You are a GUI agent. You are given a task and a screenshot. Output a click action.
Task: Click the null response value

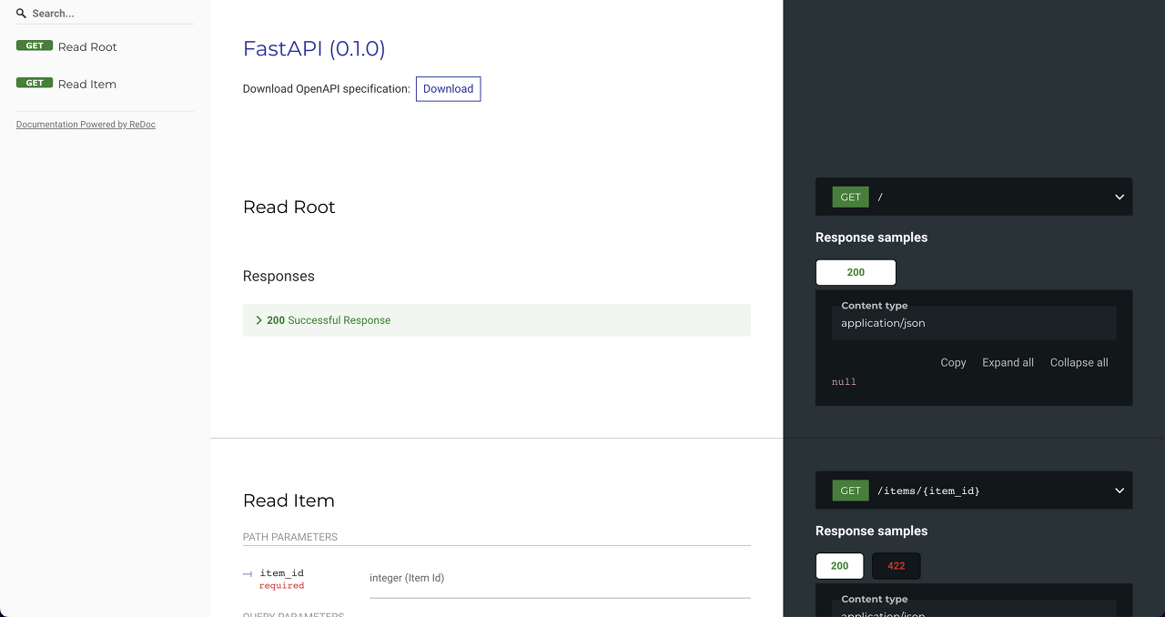tap(844, 382)
